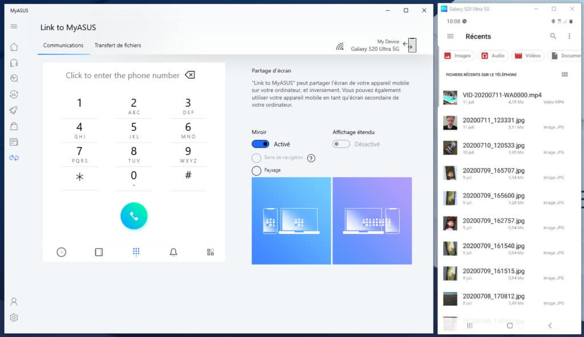Dial the 2 ABC key
This screenshot has height=337, width=584.
(x=133, y=106)
